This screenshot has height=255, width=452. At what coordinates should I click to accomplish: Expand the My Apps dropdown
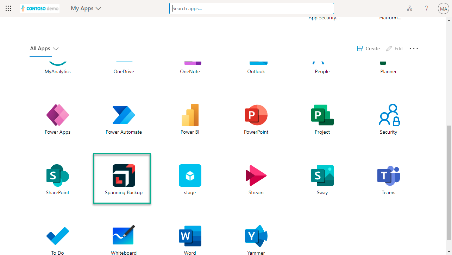[86, 8]
